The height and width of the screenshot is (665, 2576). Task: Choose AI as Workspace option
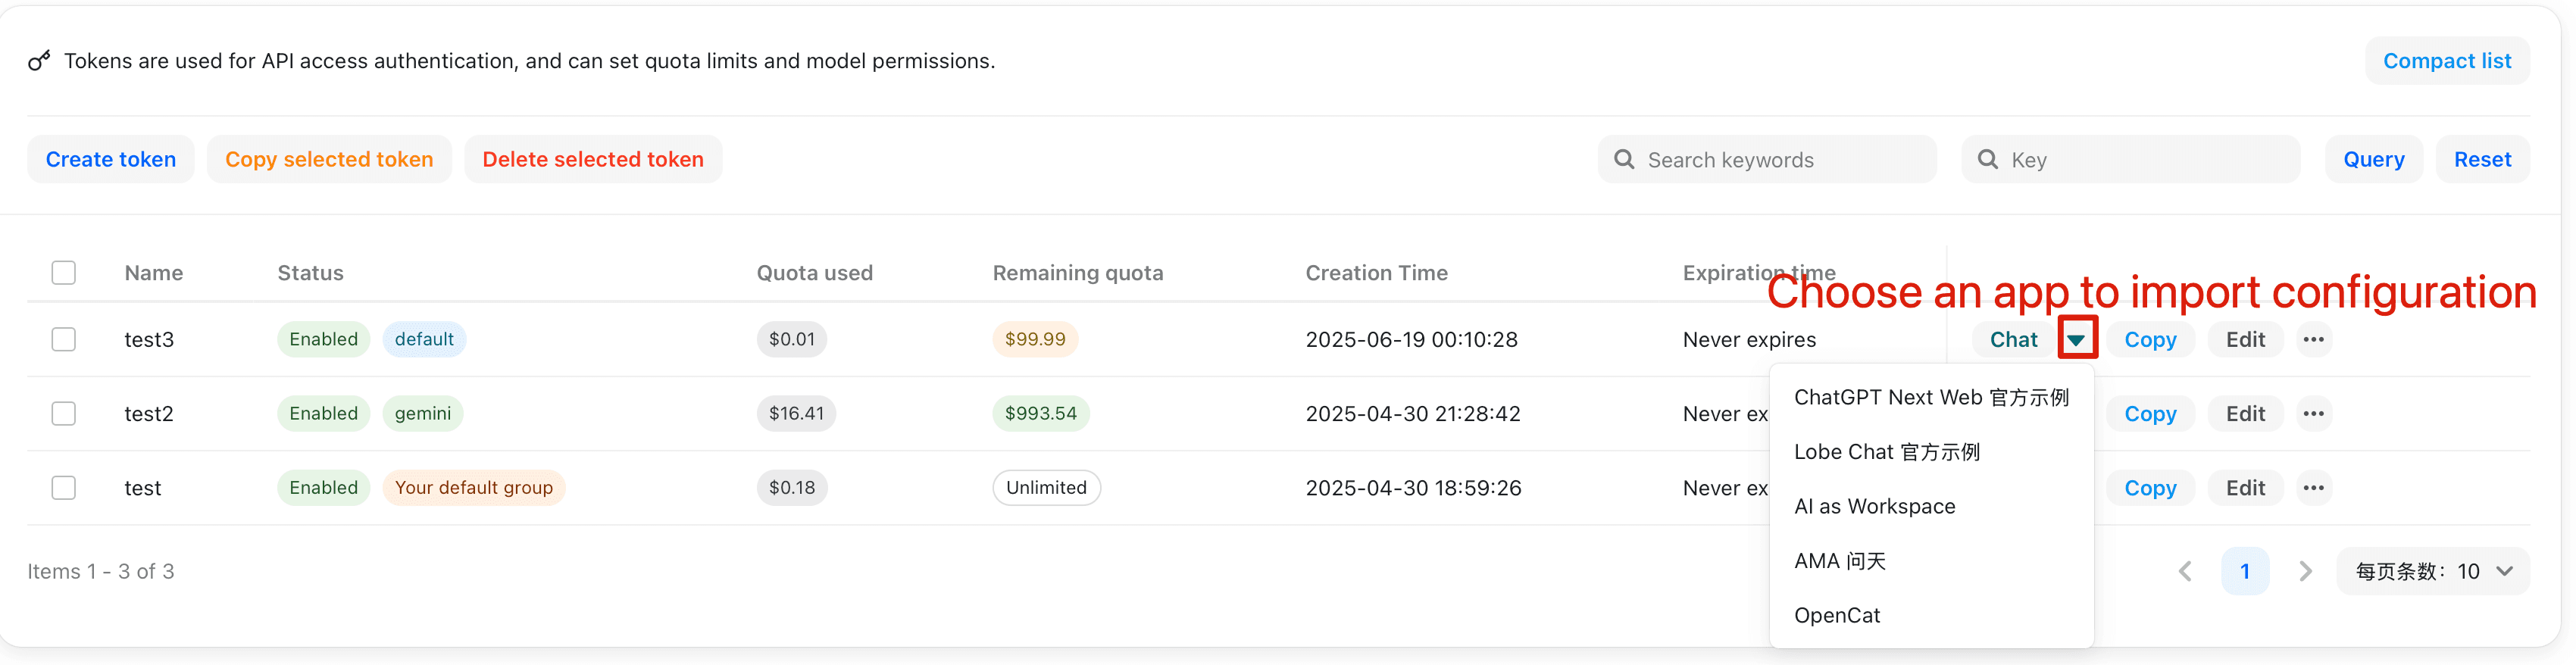(1931, 507)
